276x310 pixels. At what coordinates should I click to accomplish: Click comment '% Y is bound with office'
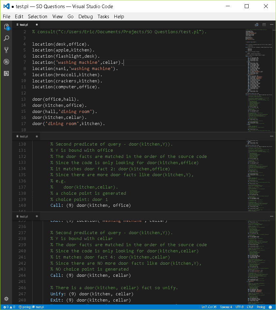pyautogui.click(x=82, y=150)
